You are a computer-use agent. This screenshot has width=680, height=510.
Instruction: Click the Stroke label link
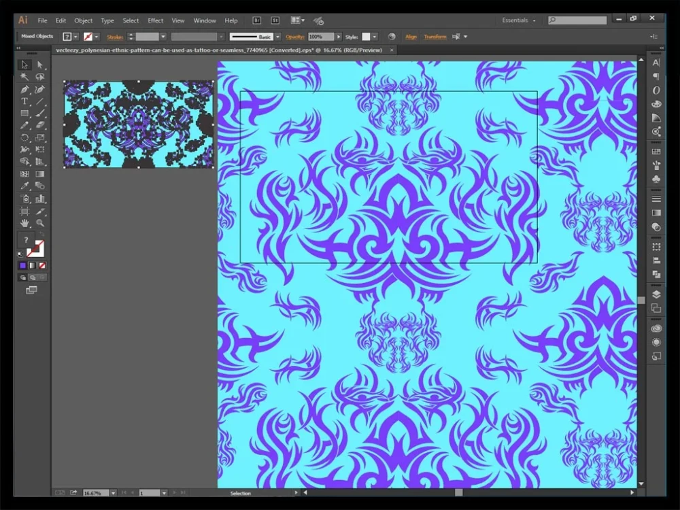click(115, 37)
